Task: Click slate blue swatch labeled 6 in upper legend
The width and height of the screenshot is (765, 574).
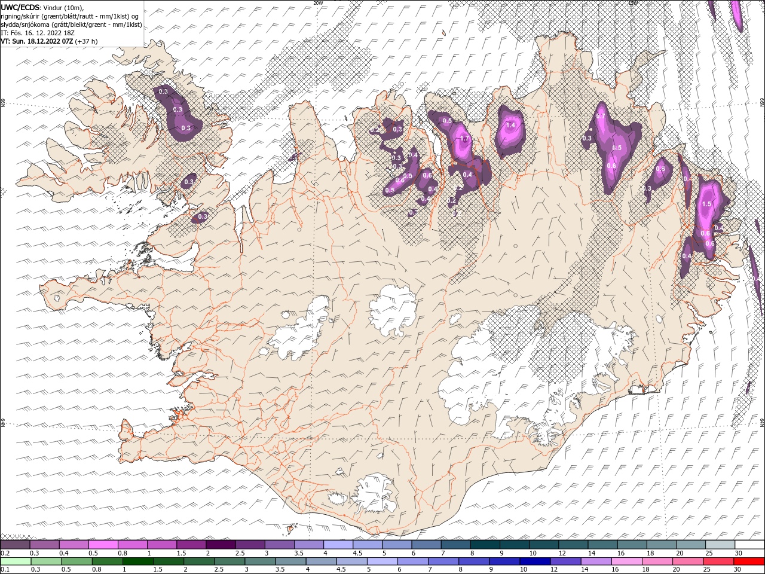Action: pyautogui.click(x=425, y=544)
